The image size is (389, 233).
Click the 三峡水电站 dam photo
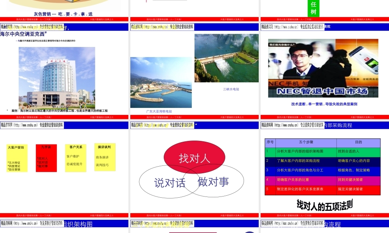click(x=226, y=58)
